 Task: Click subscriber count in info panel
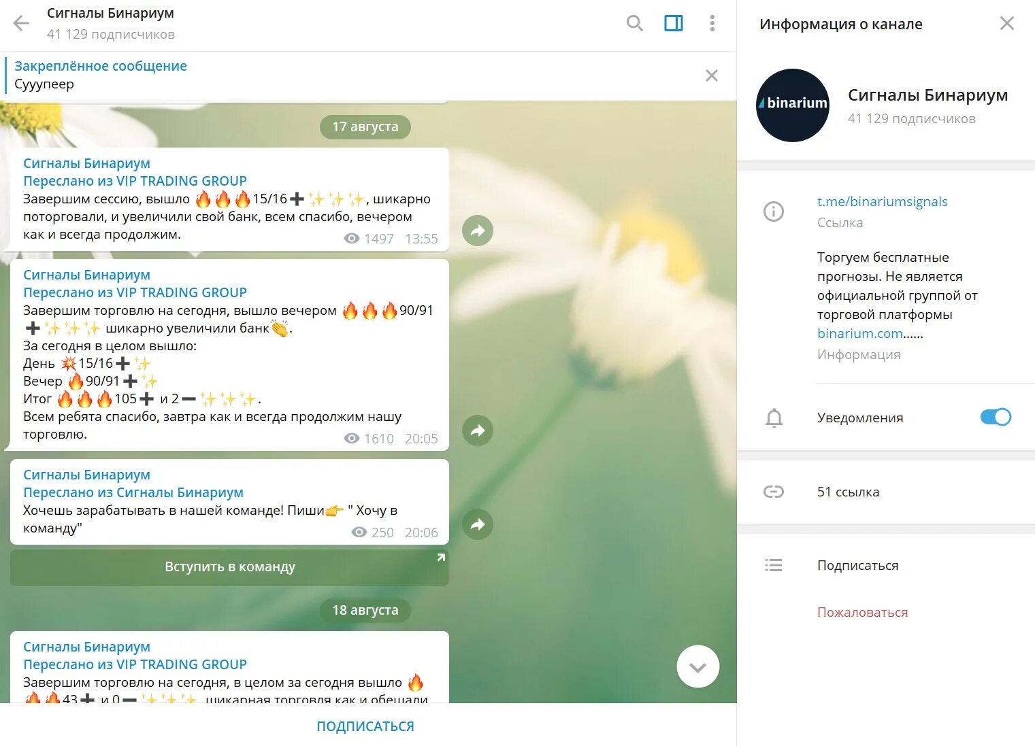point(911,118)
